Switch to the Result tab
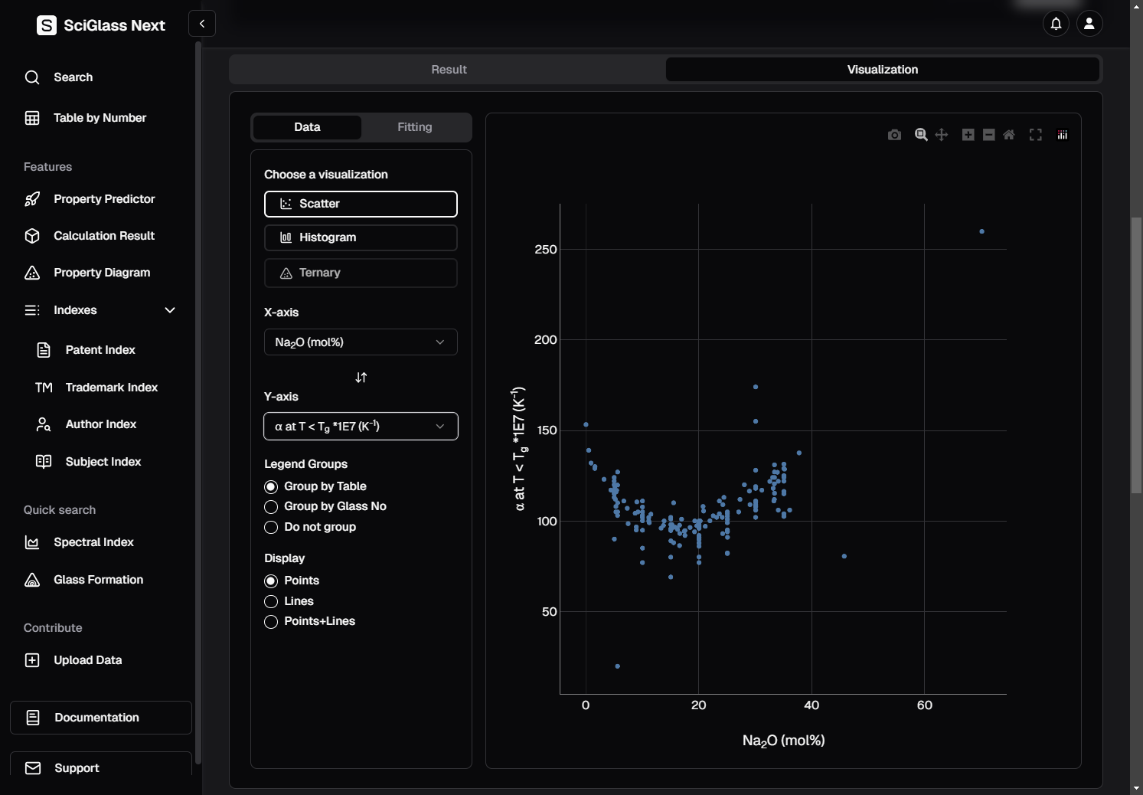 click(449, 70)
